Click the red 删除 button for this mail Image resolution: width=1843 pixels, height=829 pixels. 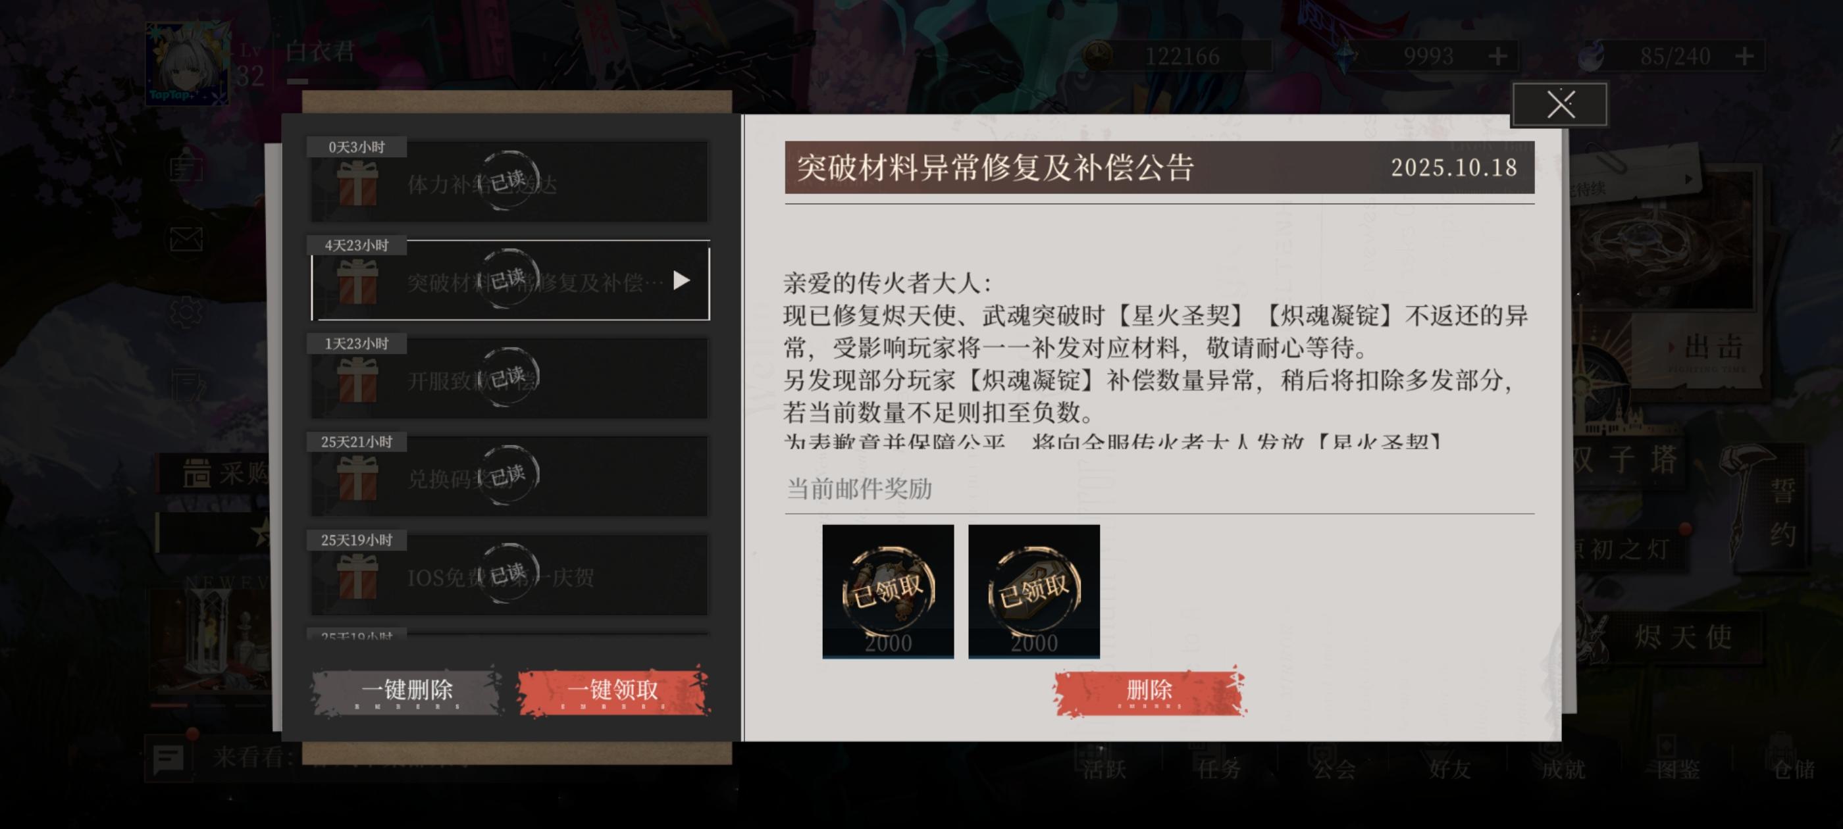[x=1149, y=691]
